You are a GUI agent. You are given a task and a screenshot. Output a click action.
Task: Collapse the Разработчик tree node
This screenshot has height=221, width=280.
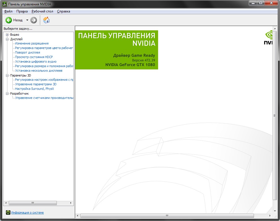(7, 93)
